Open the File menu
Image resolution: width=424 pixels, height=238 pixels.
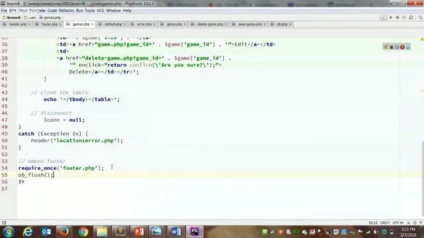pyautogui.click(x=4, y=11)
